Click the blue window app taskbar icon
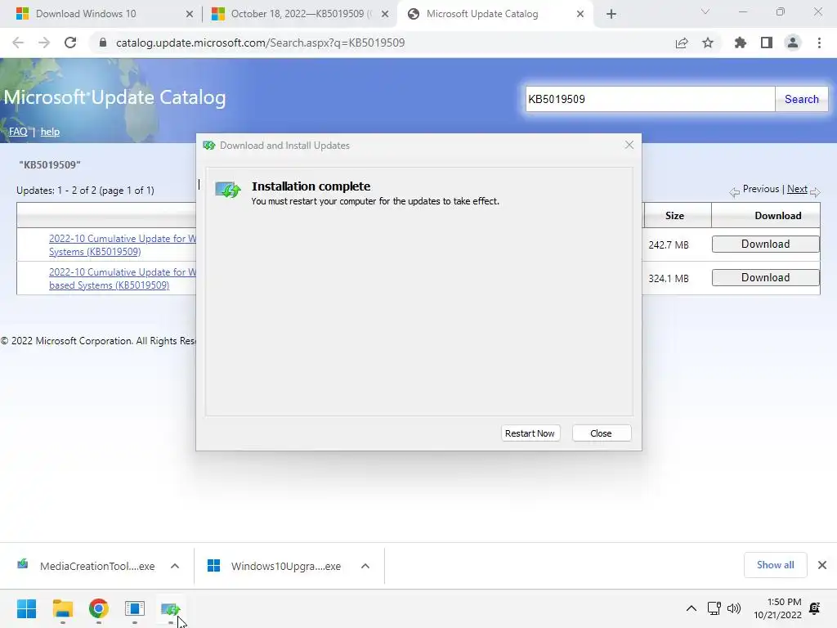Image resolution: width=837 pixels, height=628 pixels. coord(135,608)
